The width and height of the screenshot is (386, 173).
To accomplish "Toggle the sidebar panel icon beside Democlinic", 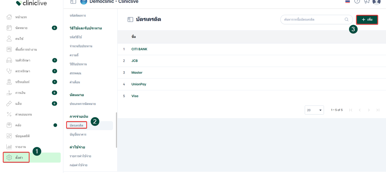I will click(73, 2).
